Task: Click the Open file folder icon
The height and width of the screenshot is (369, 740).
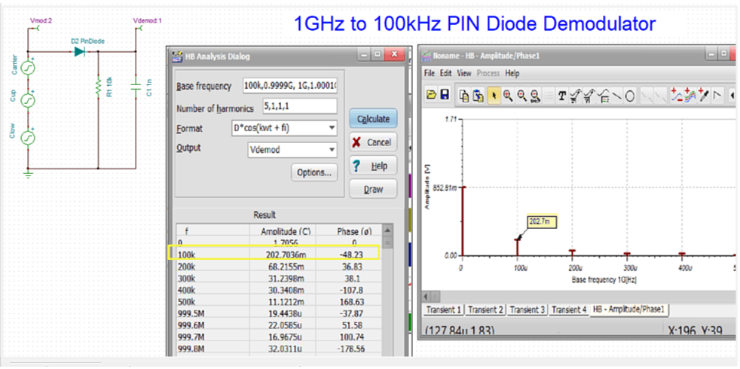Action: (x=431, y=95)
